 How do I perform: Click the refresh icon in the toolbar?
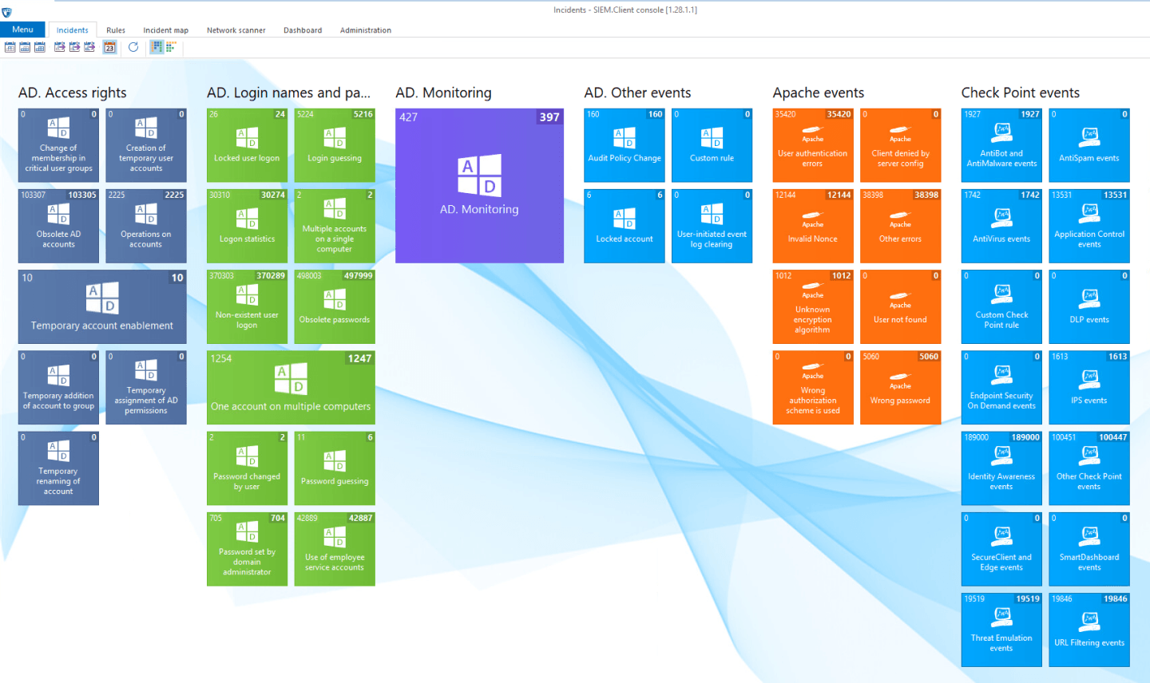(133, 47)
